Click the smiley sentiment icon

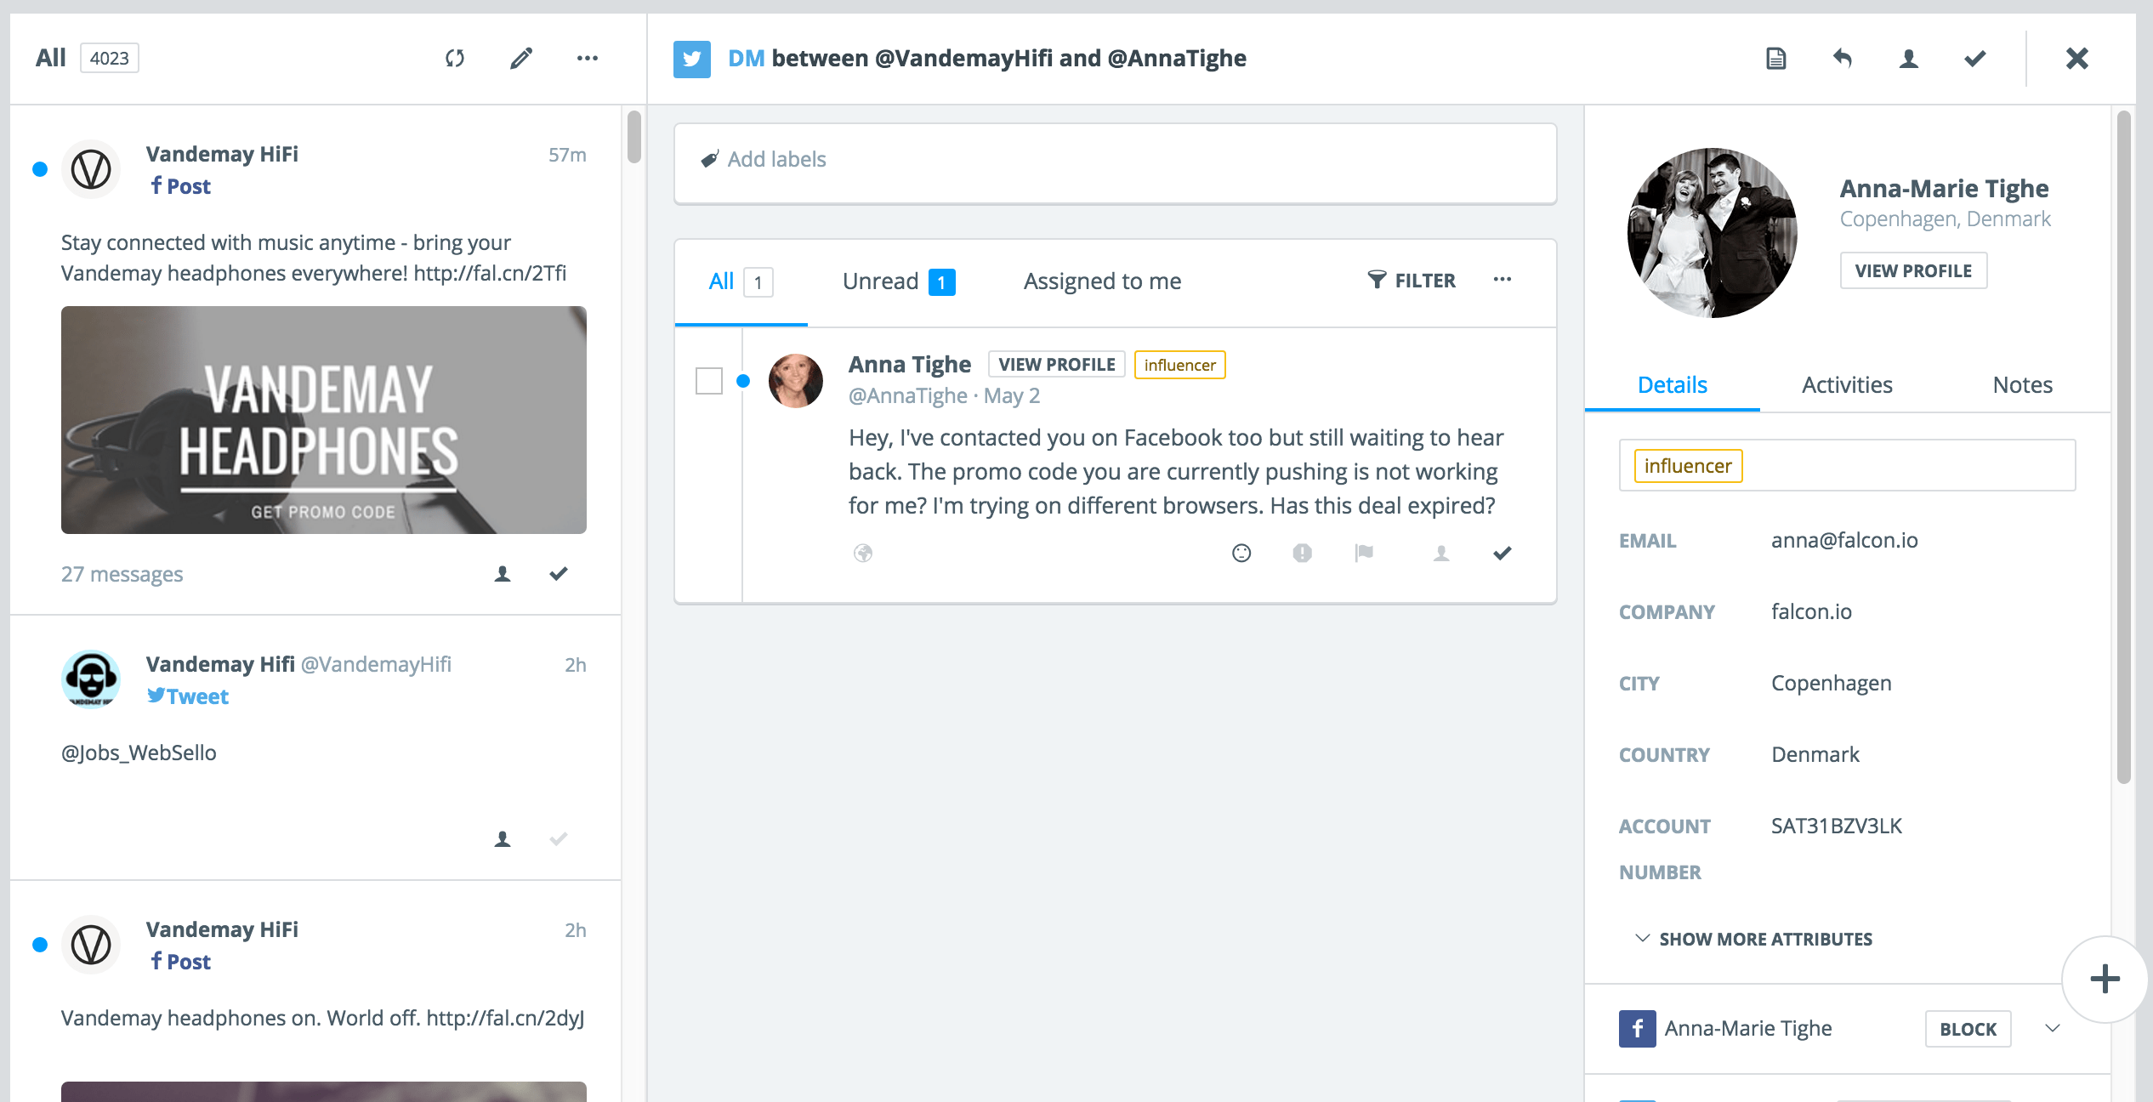pos(1241,554)
